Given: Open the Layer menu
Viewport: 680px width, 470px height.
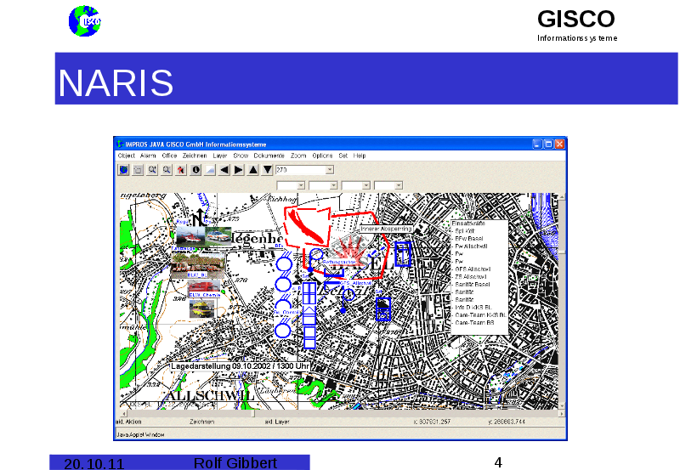Looking at the screenshot, I should pos(220,156).
